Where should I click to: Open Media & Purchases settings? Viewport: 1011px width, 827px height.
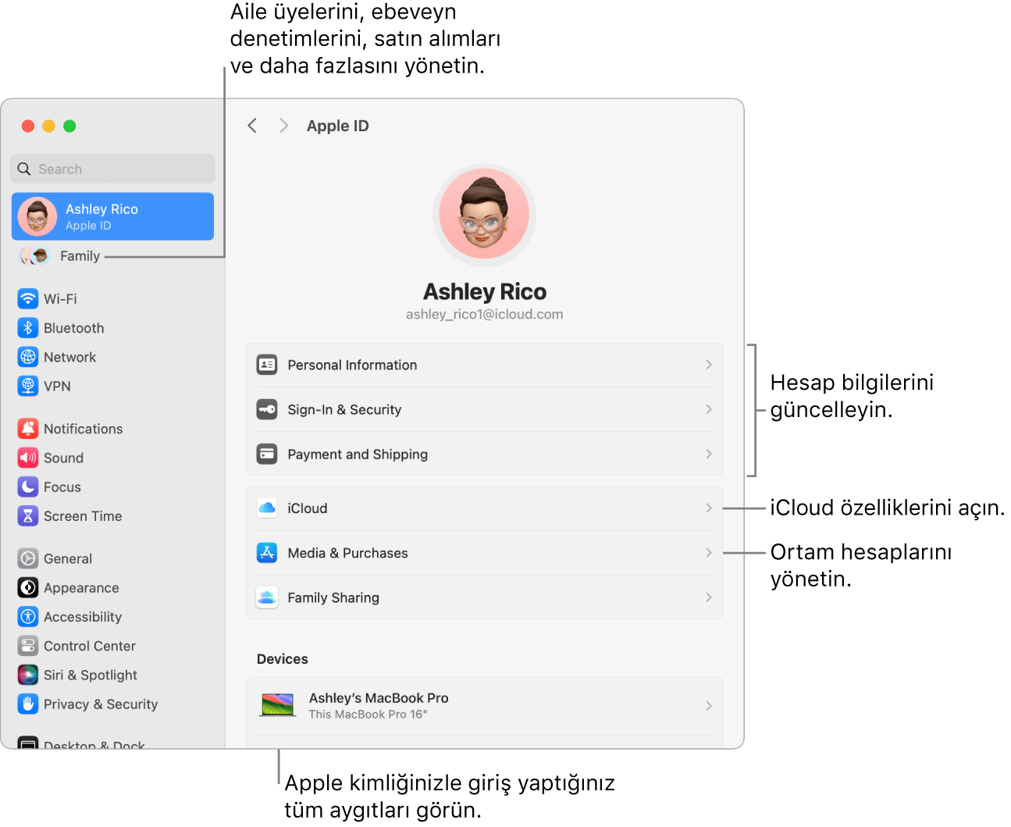(484, 552)
